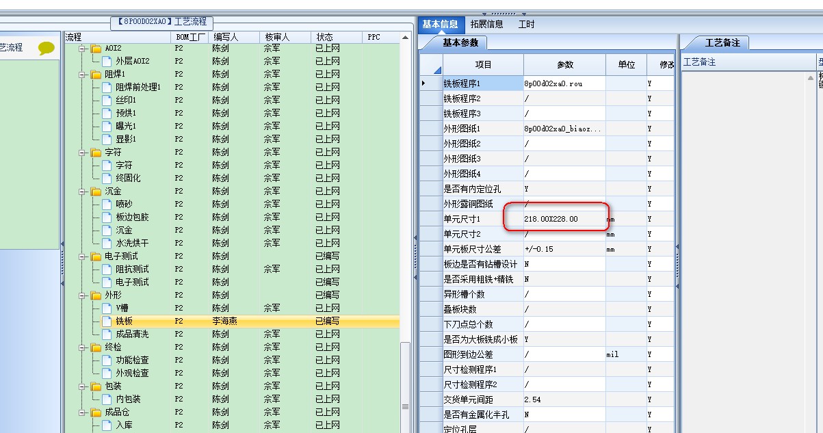Collapse the 沉金 tree node

(x=83, y=192)
